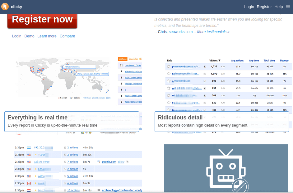
Task: Click the flag in the 190.30.2 visitor row
Action: (29, 148)
